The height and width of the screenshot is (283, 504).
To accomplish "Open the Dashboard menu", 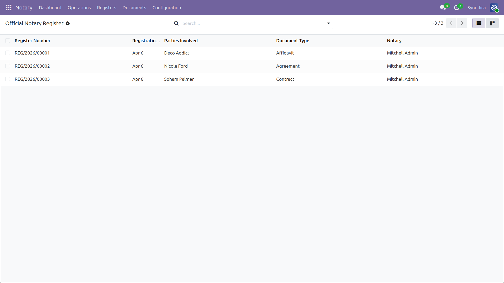I will tap(50, 8).
